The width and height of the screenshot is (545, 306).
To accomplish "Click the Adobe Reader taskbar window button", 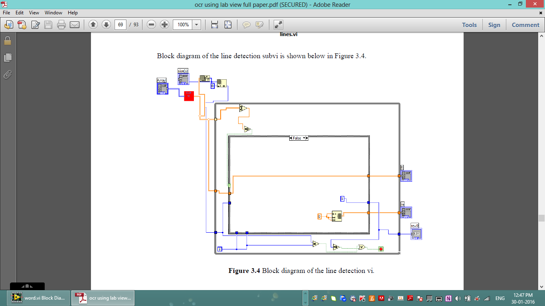I will [103, 298].
